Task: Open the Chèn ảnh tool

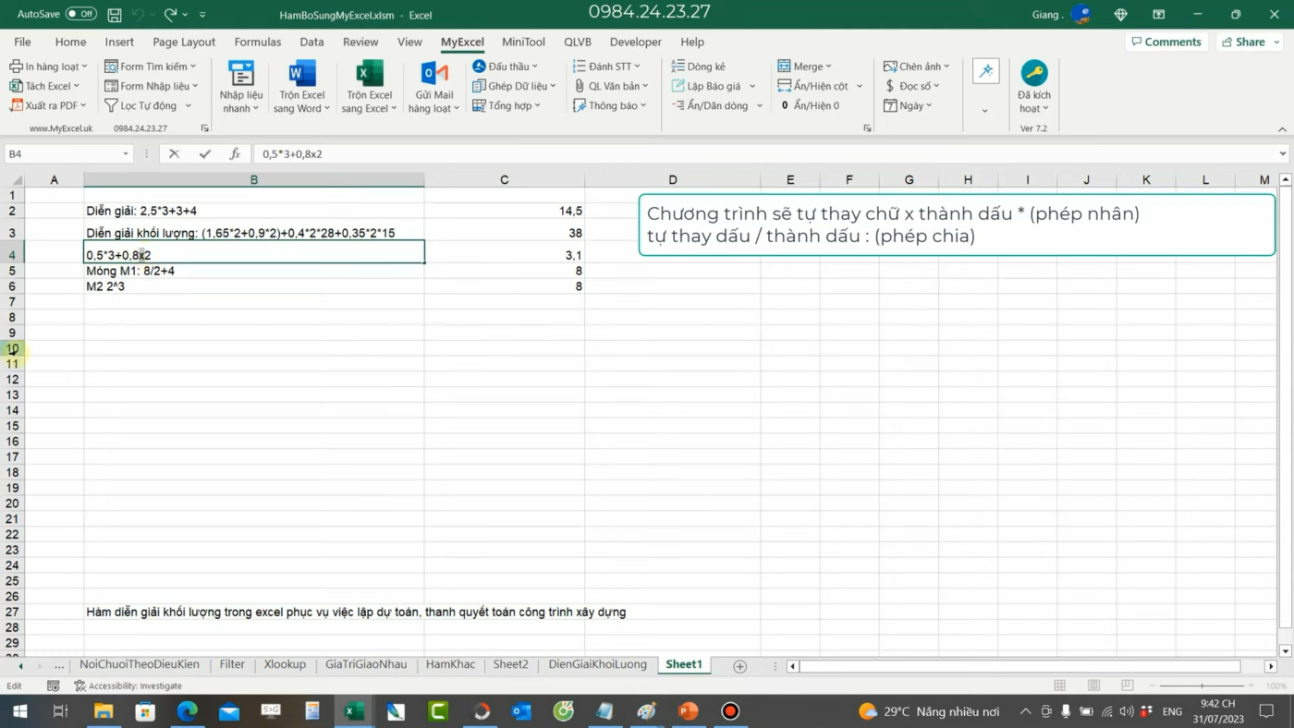Action: [x=916, y=66]
